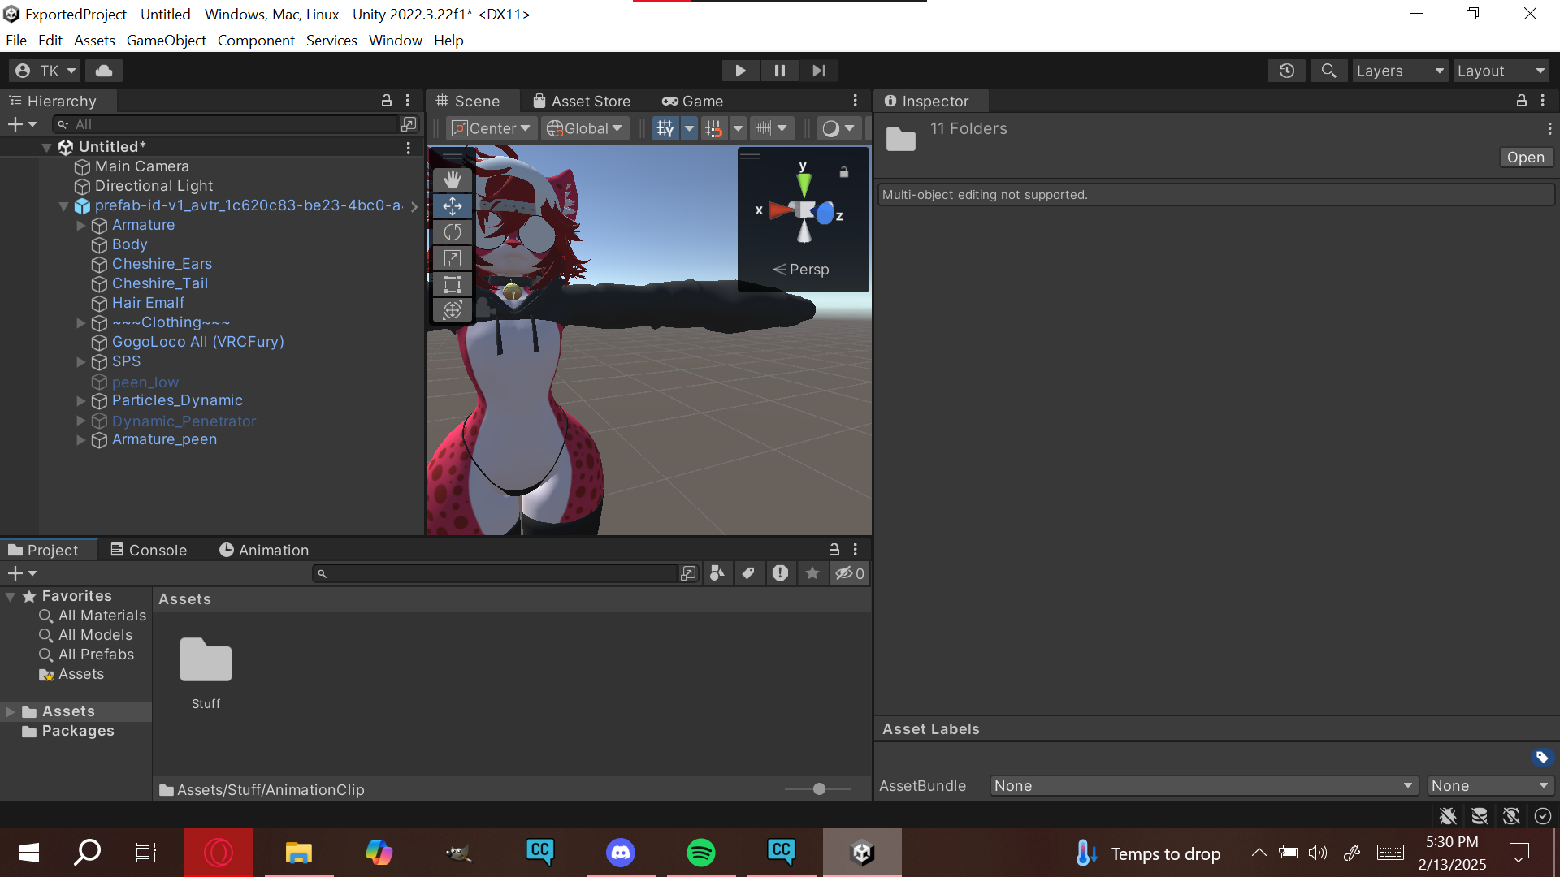Open the Component menu
The width and height of the screenshot is (1560, 877).
[256, 40]
